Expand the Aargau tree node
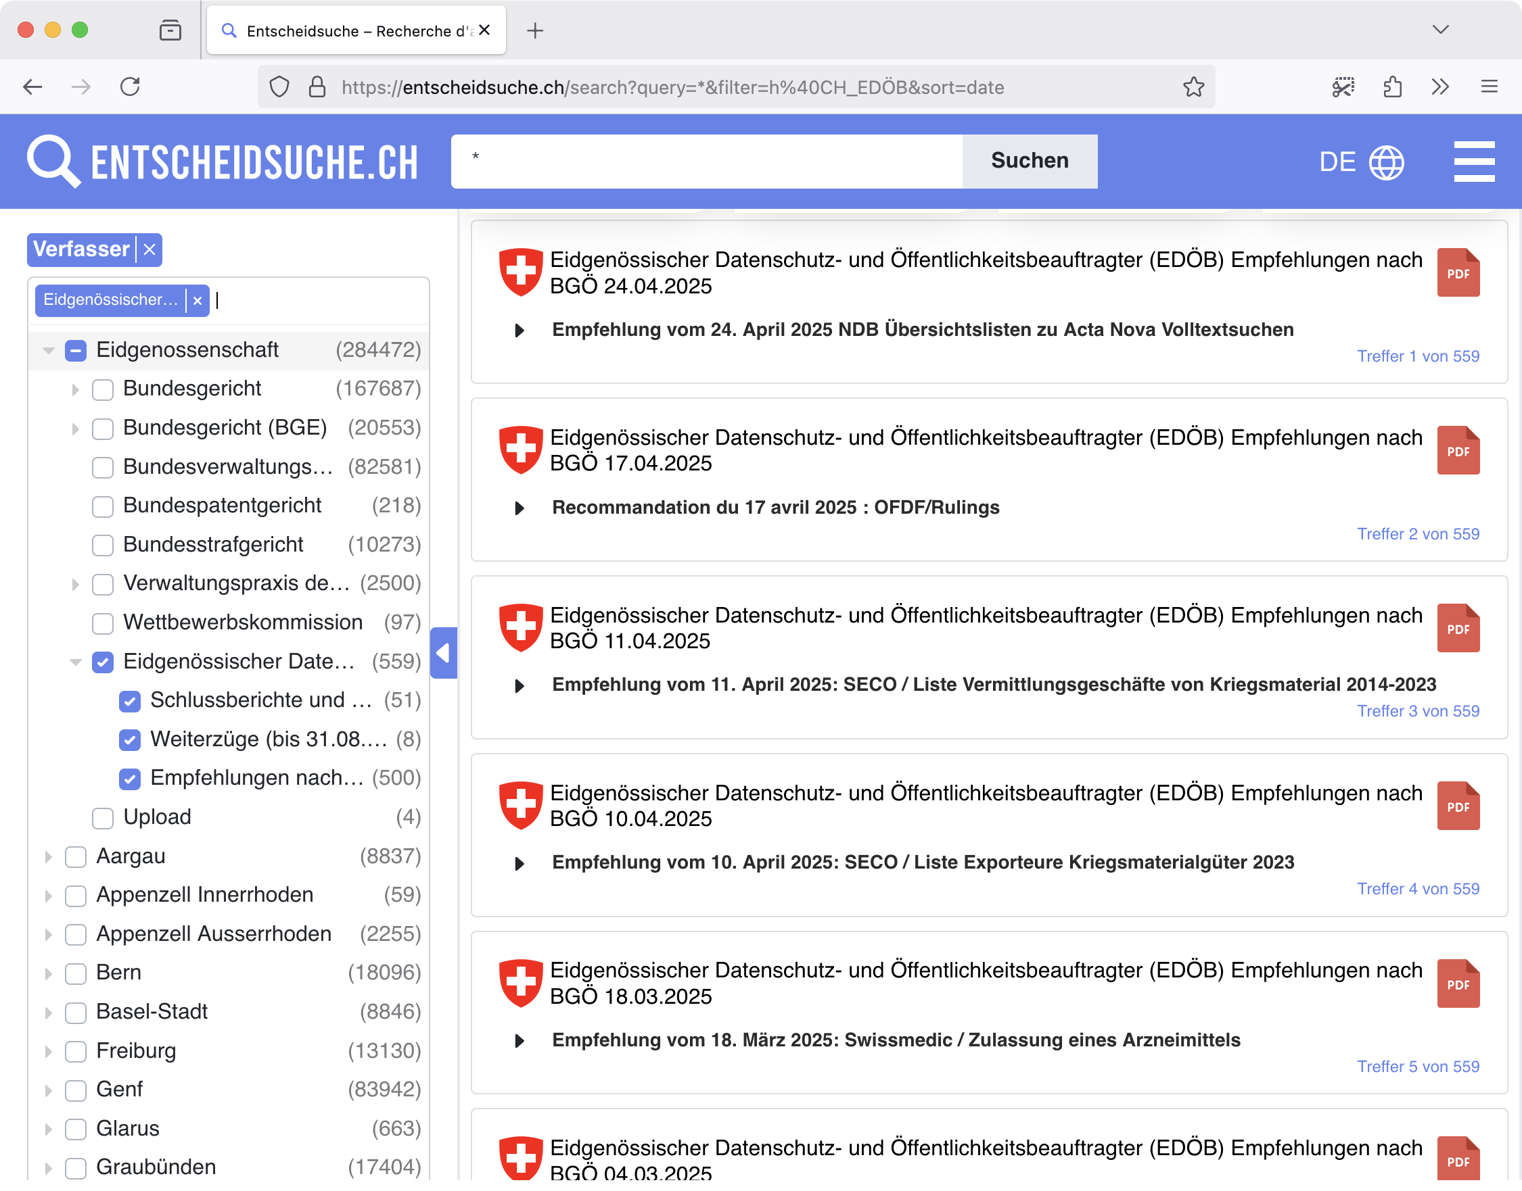The image size is (1522, 1191). coord(48,856)
